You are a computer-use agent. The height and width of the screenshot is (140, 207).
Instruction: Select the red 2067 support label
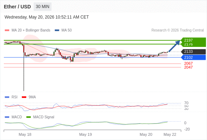tap(188, 63)
